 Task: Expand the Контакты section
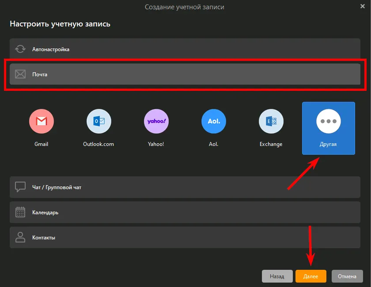[185, 237]
